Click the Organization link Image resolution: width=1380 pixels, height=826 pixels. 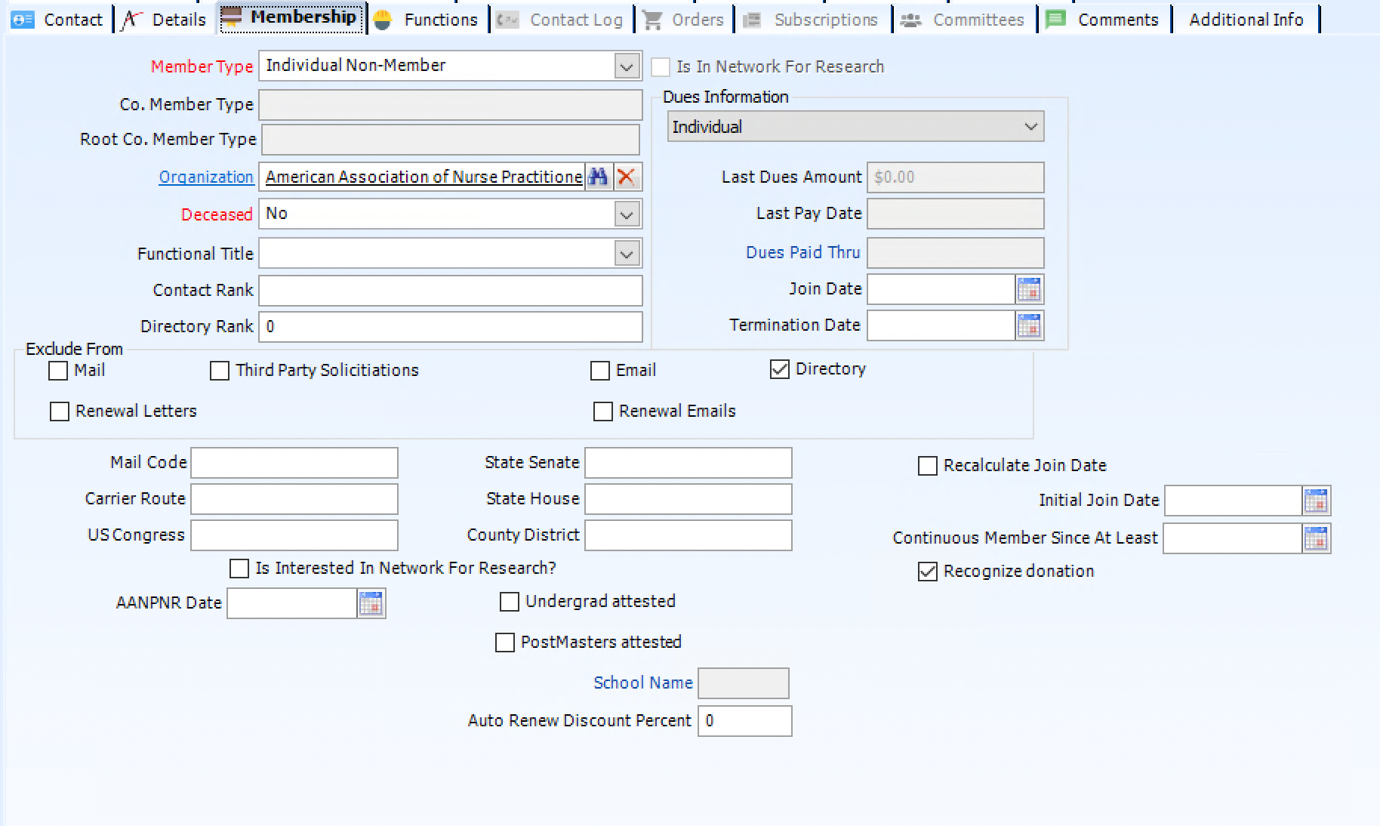click(x=205, y=177)
